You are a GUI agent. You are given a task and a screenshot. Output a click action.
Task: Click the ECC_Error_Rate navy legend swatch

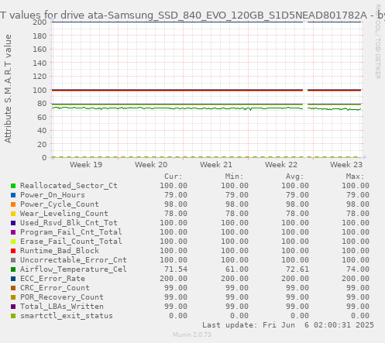point(13,279)
